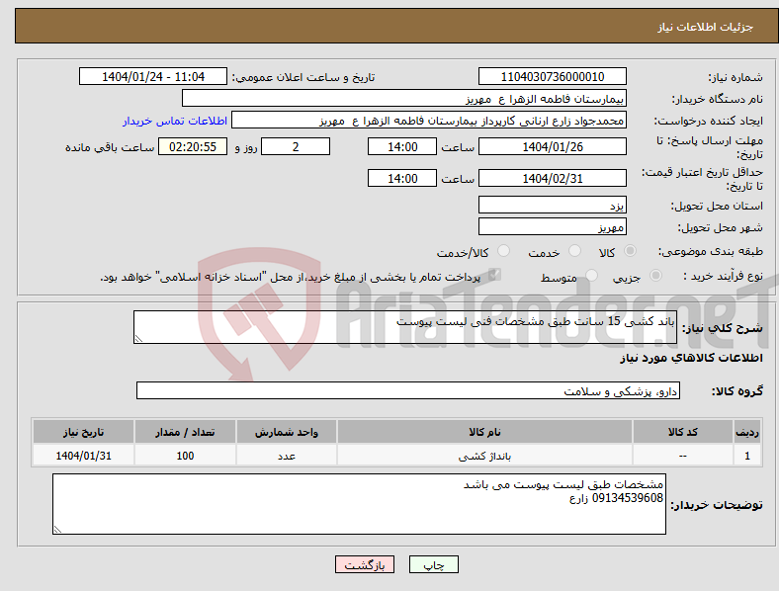The height and width of the screenshot is (591, 779).
Task: Click the نام کالا column header
Action: click(x=484, y=432)
